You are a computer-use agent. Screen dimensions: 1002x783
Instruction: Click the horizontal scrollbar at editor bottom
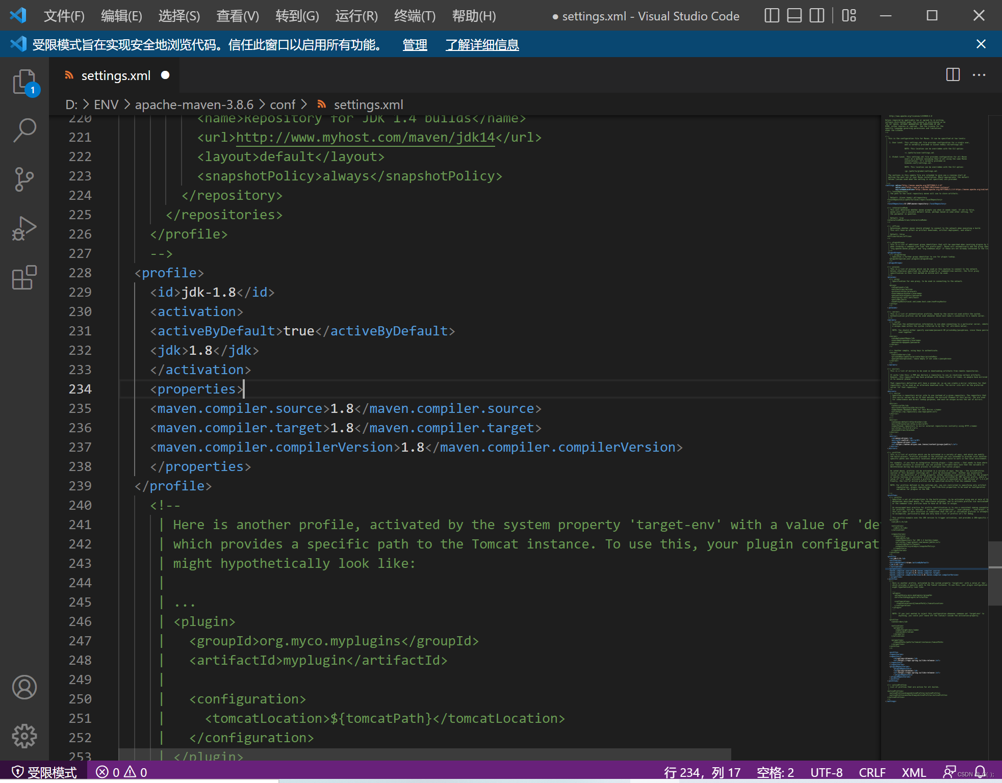425,754
